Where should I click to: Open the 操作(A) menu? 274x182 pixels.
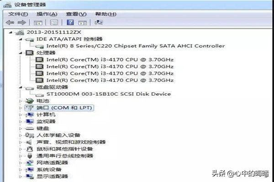(47, 14)
